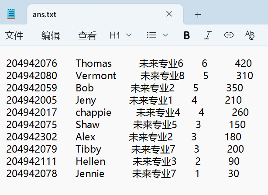Click the name Thomas
Screen dimensions: 268x195
click(94, 63)
